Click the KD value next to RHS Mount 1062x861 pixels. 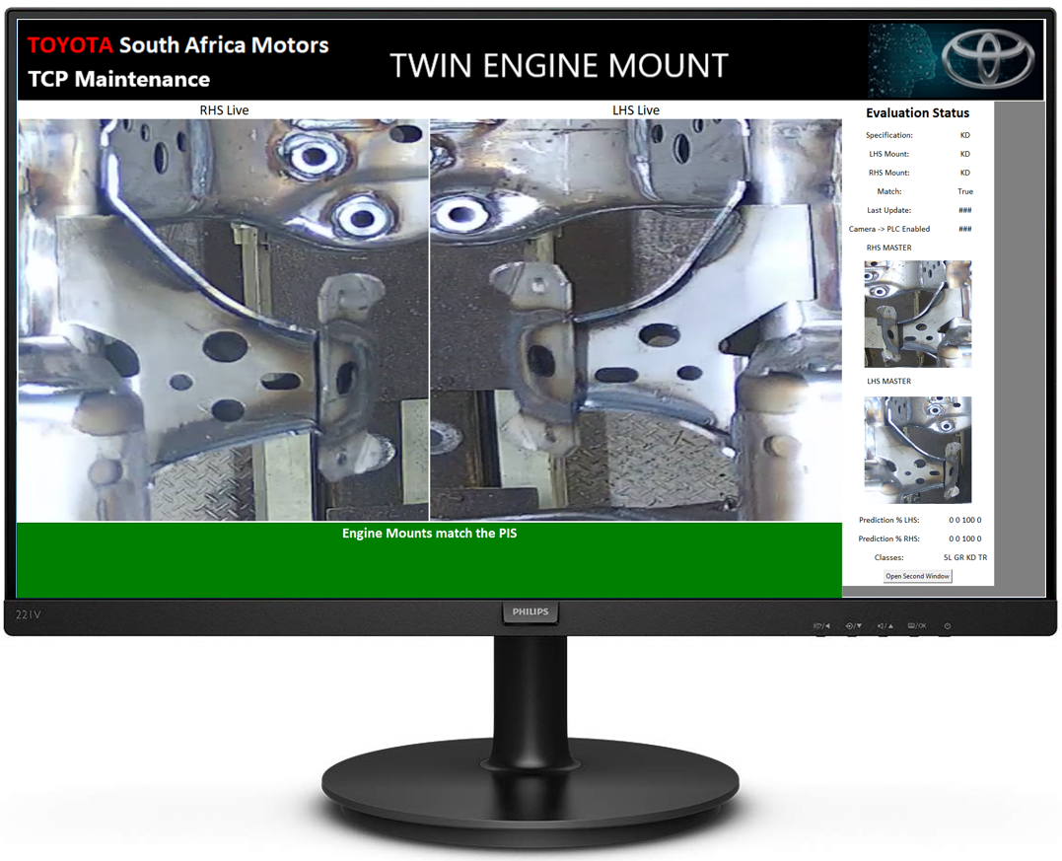pyautogui.click(x=965, y=173)
